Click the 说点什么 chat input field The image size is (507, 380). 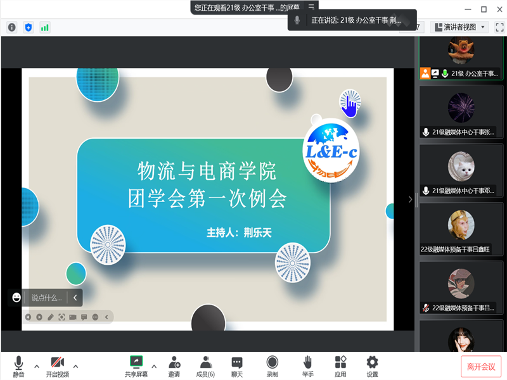47,298
